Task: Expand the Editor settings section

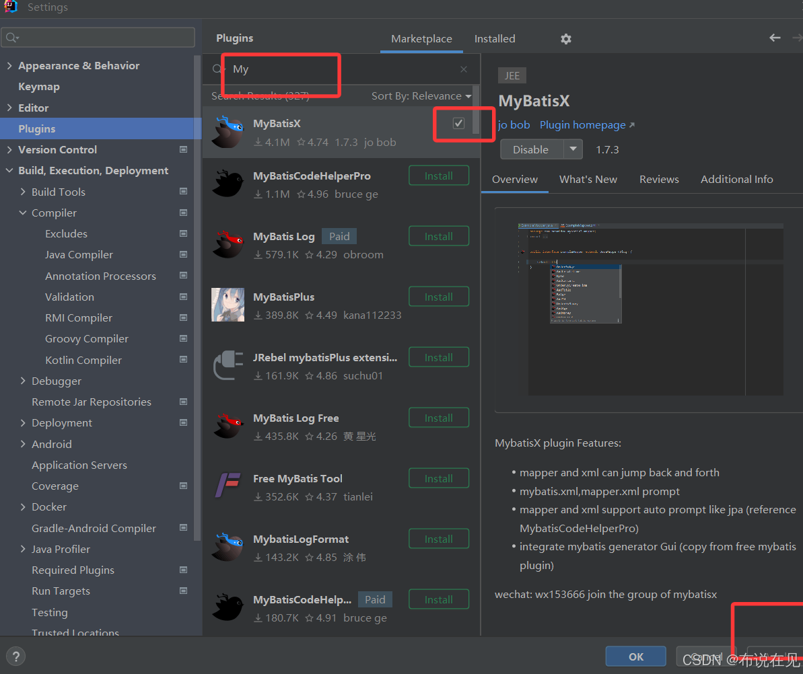Action: click(x=9, y=108)
